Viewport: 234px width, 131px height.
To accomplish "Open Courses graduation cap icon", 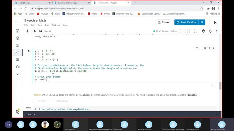I will (x=18, y=67).
